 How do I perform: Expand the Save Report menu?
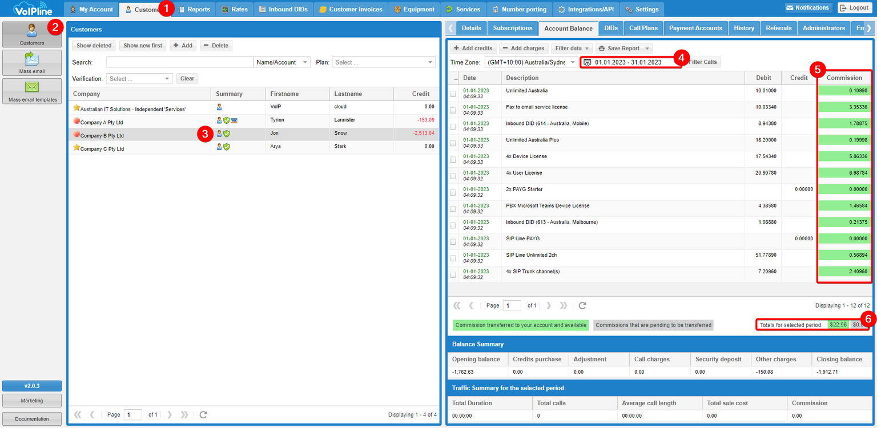point(624,49)
